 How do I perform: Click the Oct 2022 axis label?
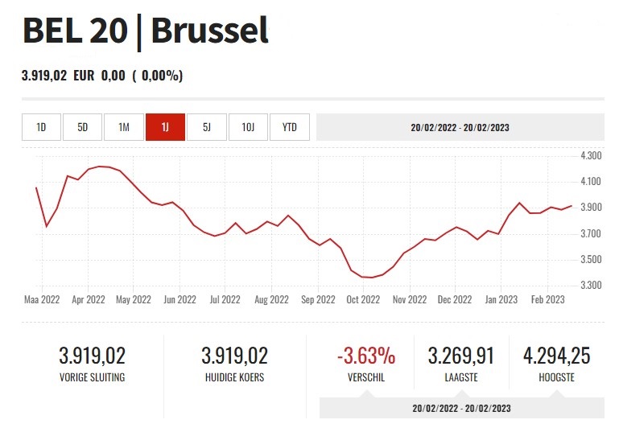point(364,299)
